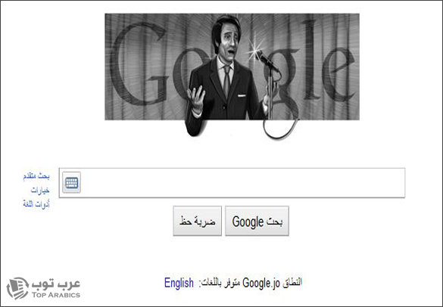Click the عرب توب watermark text

click(56, 284)
